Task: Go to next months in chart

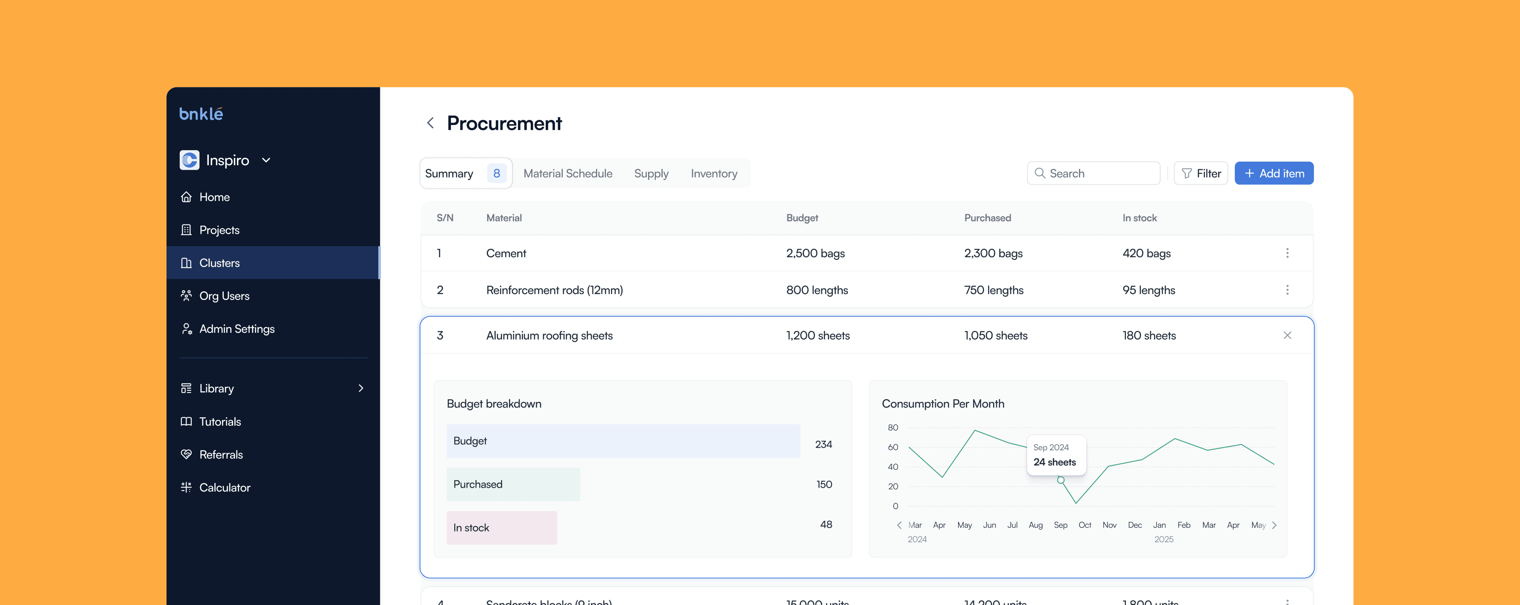Action: pyautogui.click(x=1274, y=525)
